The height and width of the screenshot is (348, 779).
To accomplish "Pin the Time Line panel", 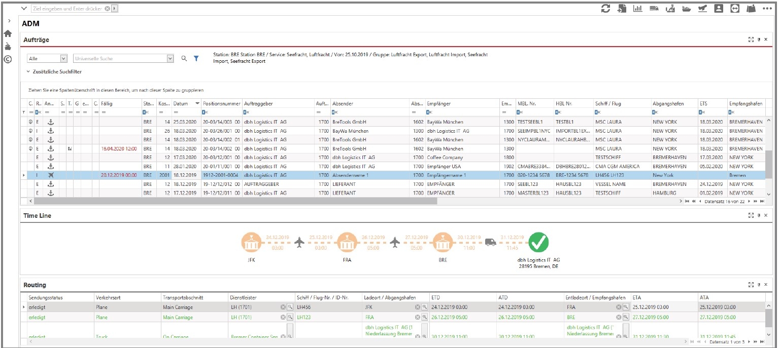I will [x=759, y=215].
